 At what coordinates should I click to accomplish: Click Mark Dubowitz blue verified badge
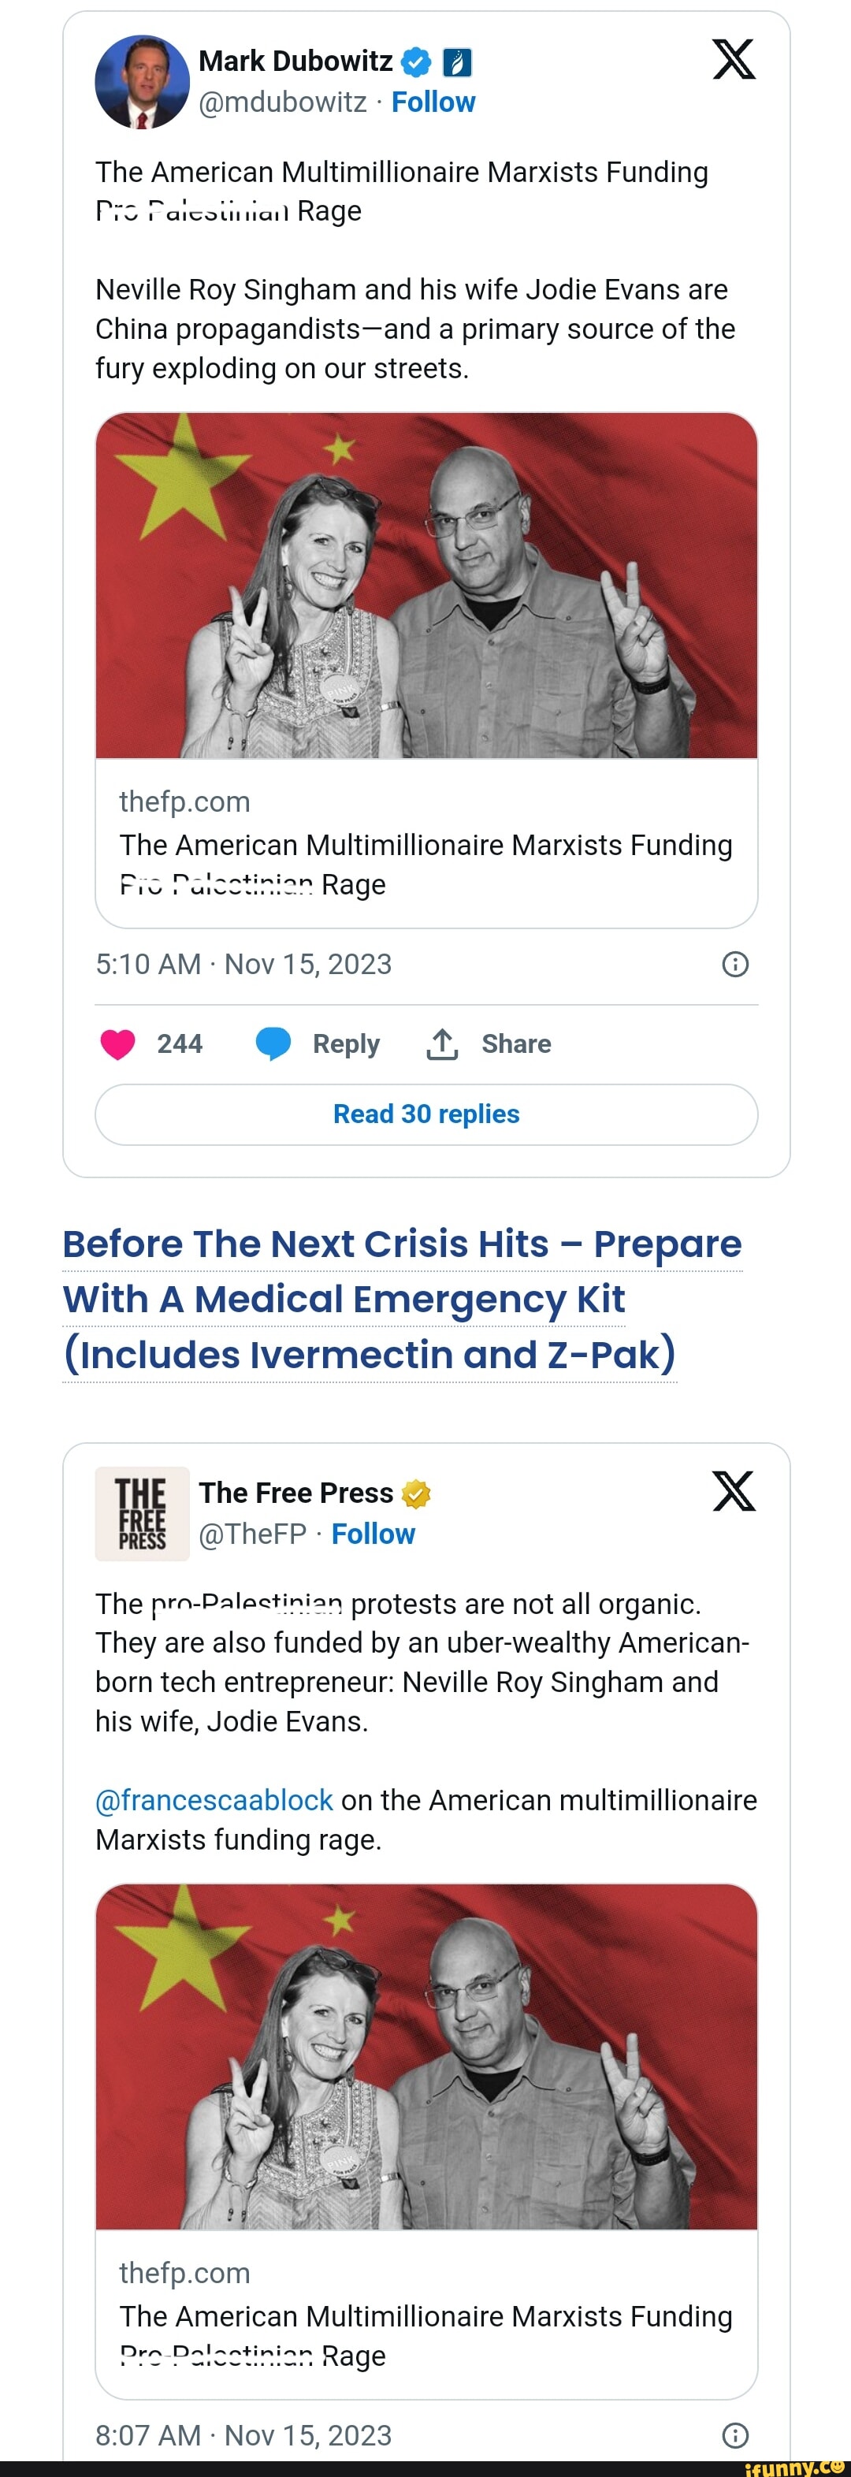415,62
